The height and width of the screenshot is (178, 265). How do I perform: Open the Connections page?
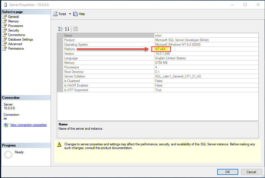click(16, 35)
